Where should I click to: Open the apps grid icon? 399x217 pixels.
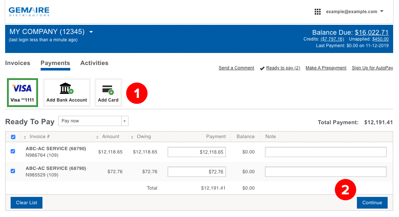click(317, 12)
